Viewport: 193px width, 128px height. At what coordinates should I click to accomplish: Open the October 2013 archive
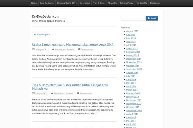click(133, 107)
